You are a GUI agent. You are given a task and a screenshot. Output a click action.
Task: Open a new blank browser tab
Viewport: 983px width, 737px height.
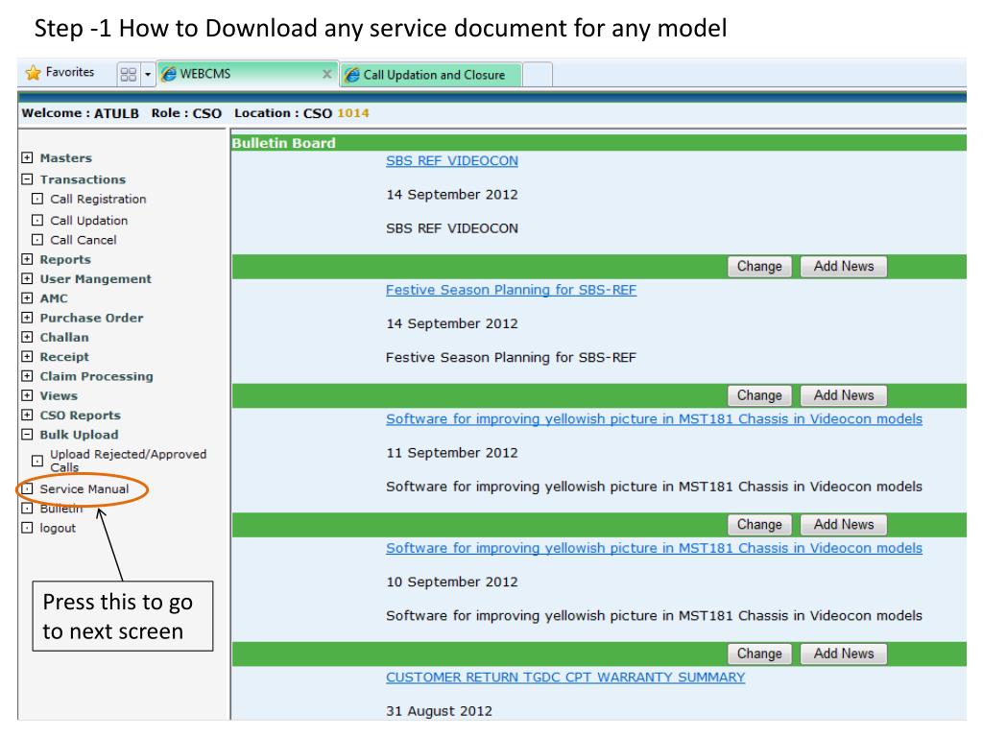click(x=538, y=75)
